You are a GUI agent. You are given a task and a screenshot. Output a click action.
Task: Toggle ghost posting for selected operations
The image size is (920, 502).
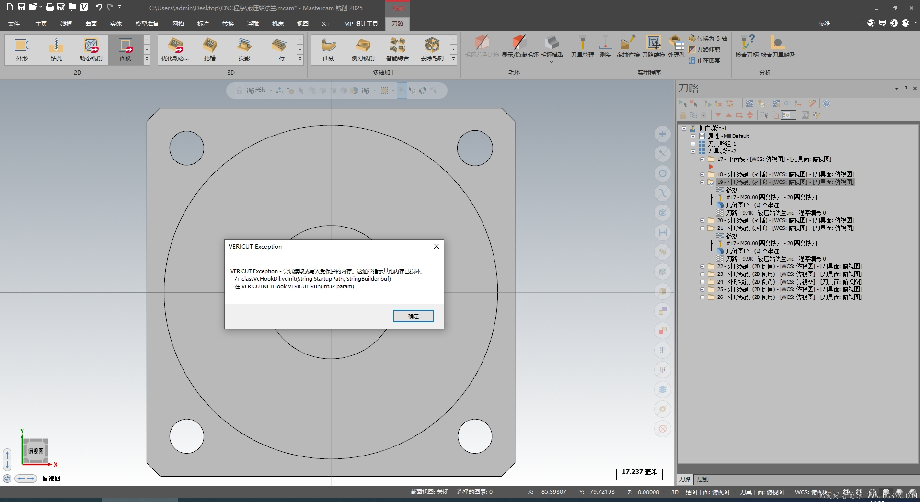coord(704,115)
